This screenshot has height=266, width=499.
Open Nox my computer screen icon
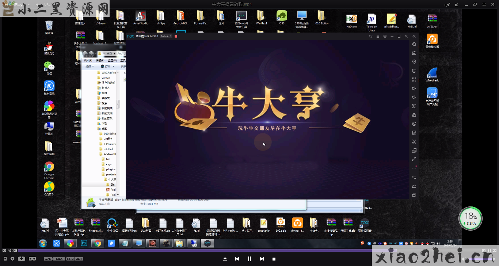click(414, 71)
